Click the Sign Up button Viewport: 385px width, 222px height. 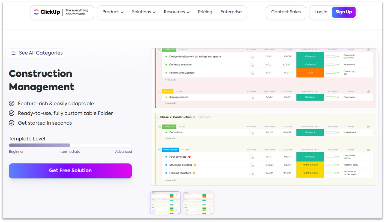click(x=344, y=12)
